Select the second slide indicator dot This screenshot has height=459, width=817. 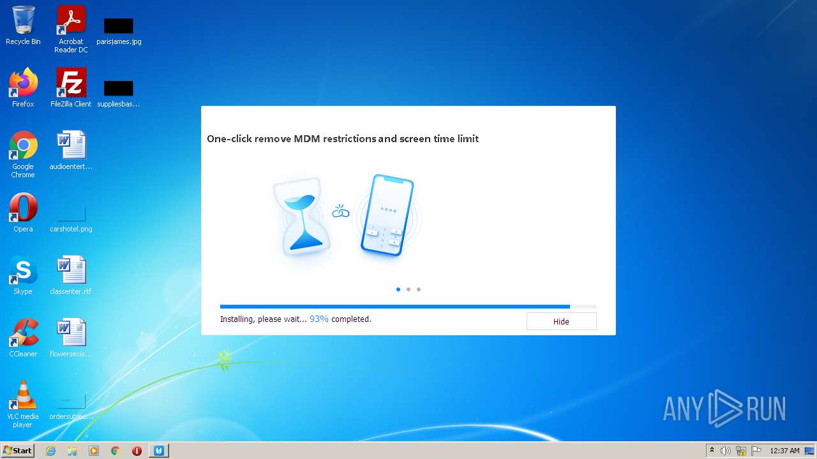point(408,289)
